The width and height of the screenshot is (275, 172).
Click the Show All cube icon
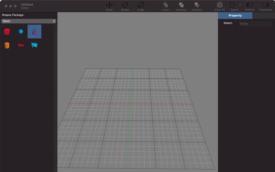220,5
